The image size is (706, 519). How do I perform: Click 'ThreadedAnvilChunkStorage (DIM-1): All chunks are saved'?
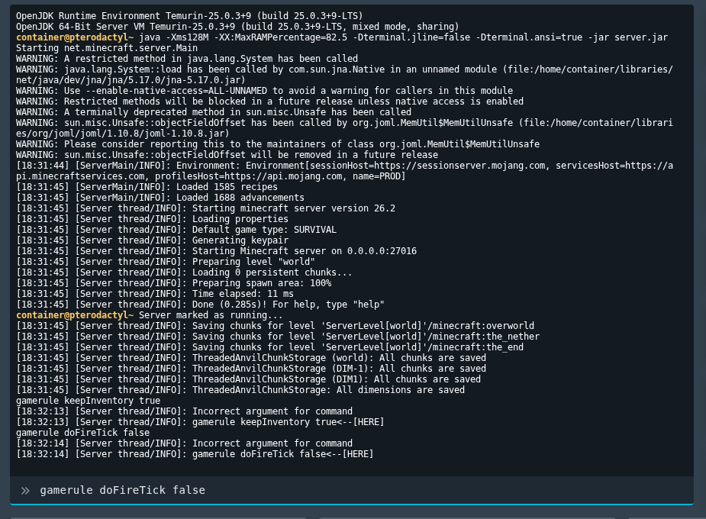coord(251,369)
